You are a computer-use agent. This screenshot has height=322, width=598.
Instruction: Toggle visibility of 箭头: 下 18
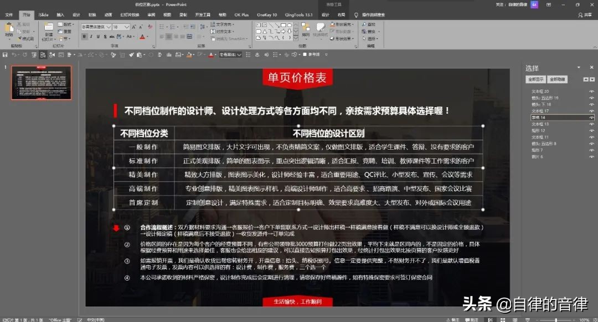(x=591, y=104)
